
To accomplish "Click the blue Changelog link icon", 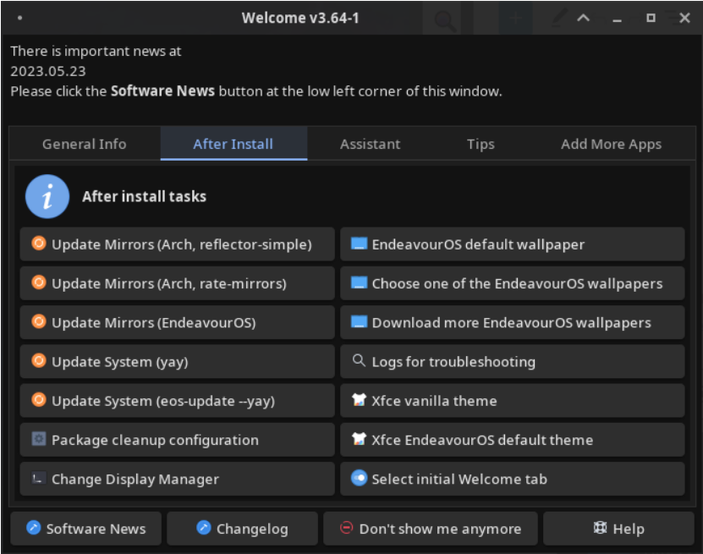I will coord(204,528).
